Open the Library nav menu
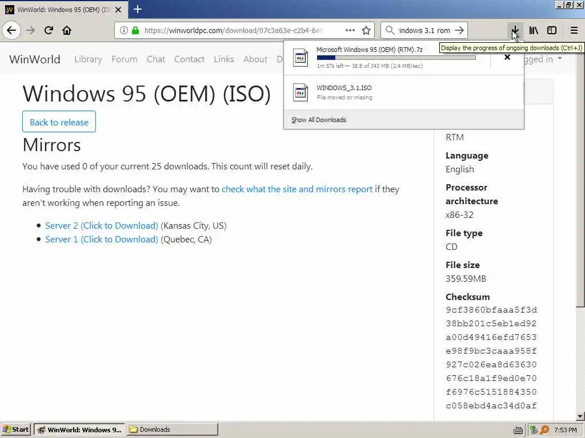This screenshot has height=438, width=585. coord(88,59)
